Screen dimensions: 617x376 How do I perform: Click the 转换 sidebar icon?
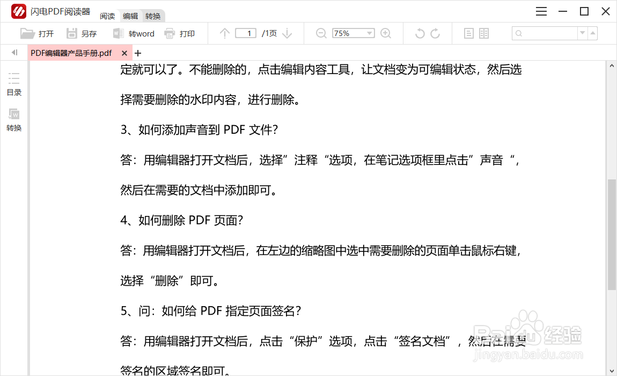click(14, 119)
